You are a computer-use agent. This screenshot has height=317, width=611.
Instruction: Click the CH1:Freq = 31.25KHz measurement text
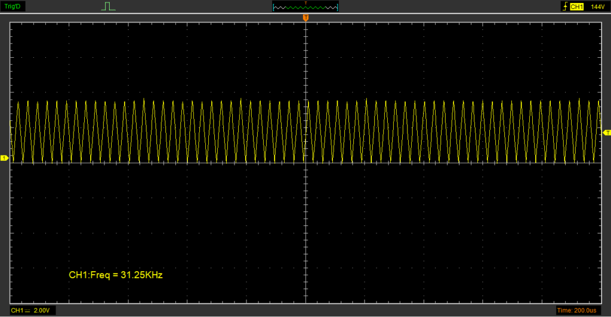(116, 275)
